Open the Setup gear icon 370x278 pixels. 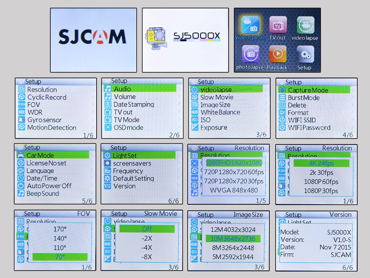point(305,55)
